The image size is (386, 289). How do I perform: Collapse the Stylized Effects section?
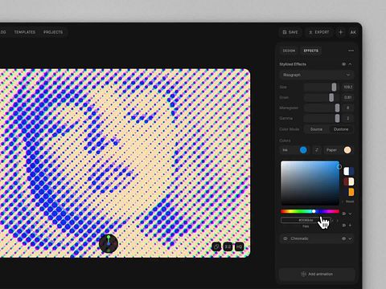coord(350,64)
